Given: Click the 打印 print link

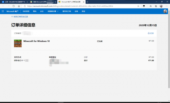Looking at the screenshot, I should 151,33.
